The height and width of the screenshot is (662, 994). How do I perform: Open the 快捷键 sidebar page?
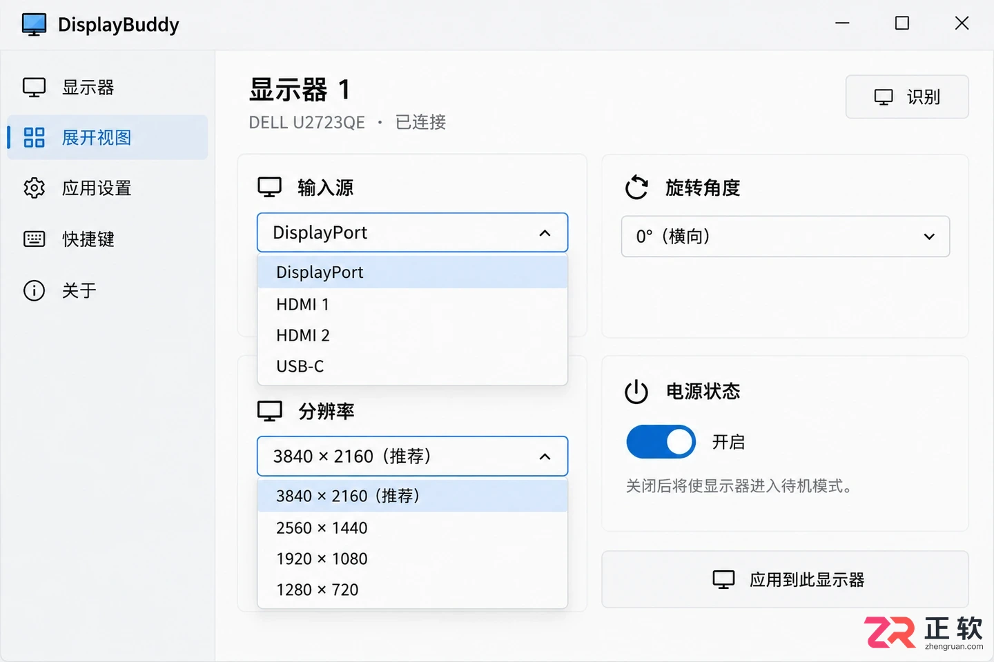click(x=107, y=239)
